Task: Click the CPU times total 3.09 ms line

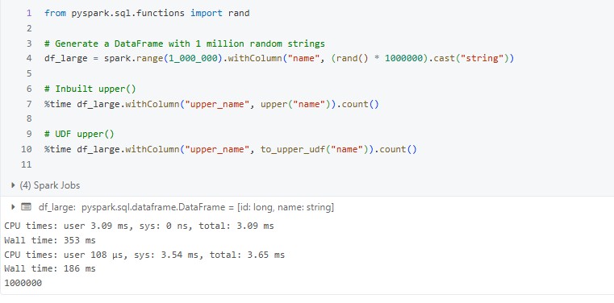Action: tap(139, 226)
